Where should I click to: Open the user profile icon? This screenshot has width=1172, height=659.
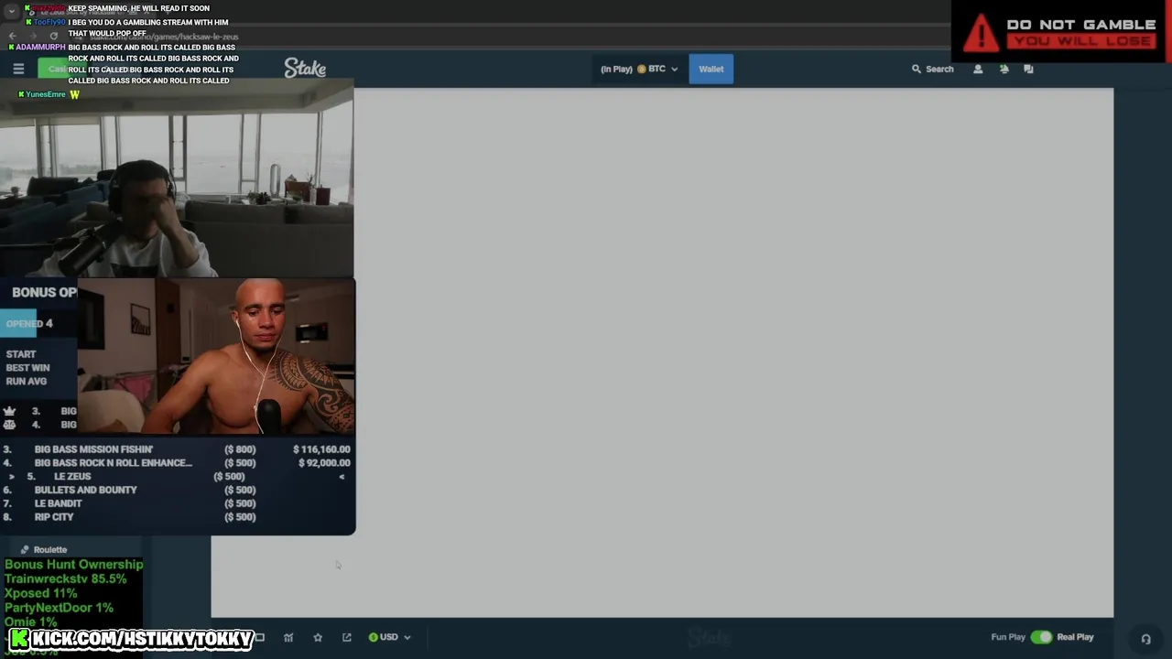click(x=978, y=69)
